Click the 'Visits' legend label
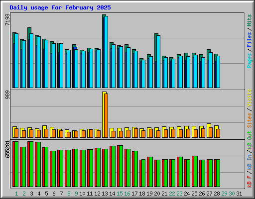This screenshot has height=199, width=255. [x=249, y=98]
